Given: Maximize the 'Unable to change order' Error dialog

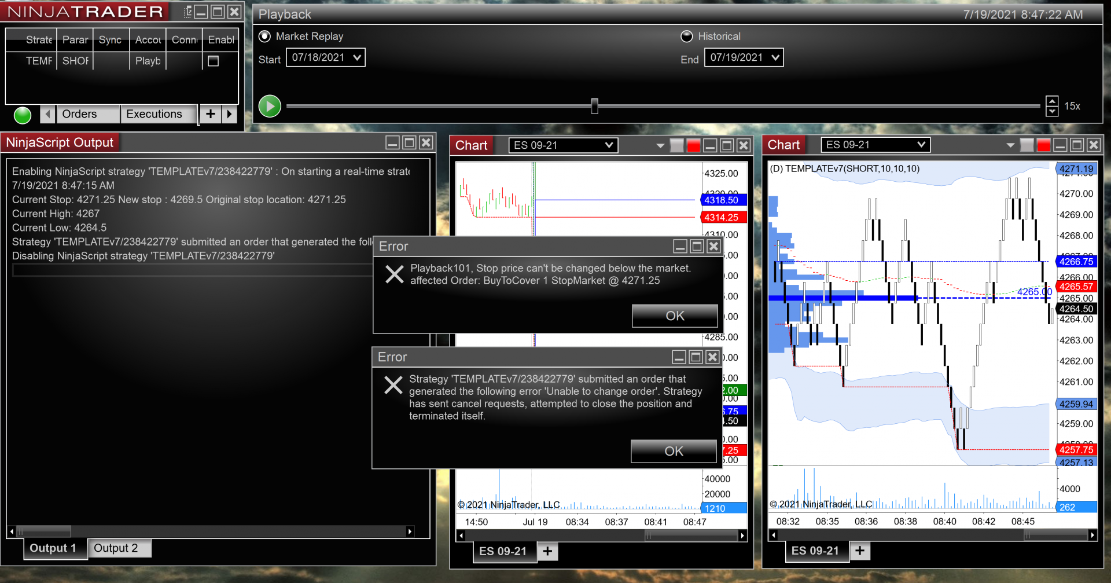Looking at the screenshot, I should tap(696, 357).
